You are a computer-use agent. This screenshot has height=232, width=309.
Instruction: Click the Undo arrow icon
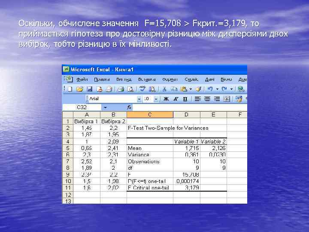pos(210,89)
